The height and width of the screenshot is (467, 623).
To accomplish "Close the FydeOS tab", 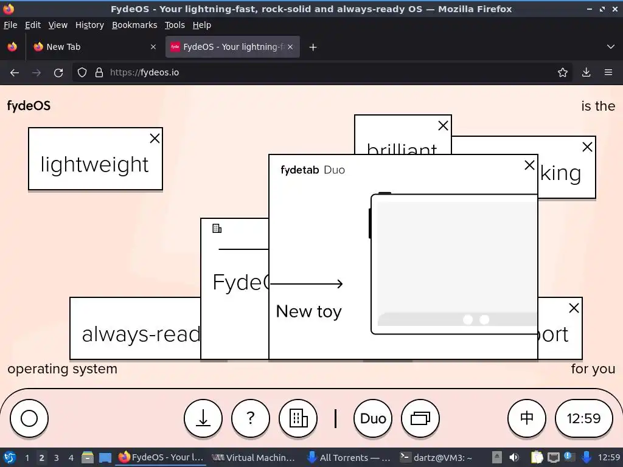I will click(290, 47).
